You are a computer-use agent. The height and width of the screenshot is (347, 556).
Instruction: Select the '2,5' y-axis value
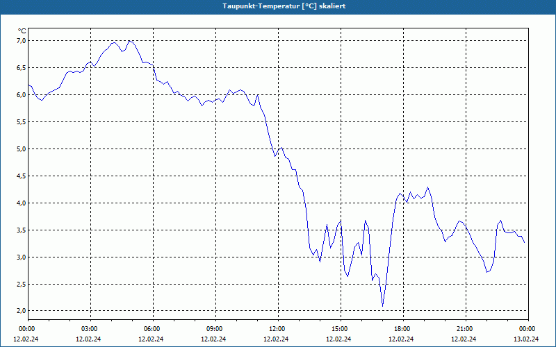coord(22,285)
